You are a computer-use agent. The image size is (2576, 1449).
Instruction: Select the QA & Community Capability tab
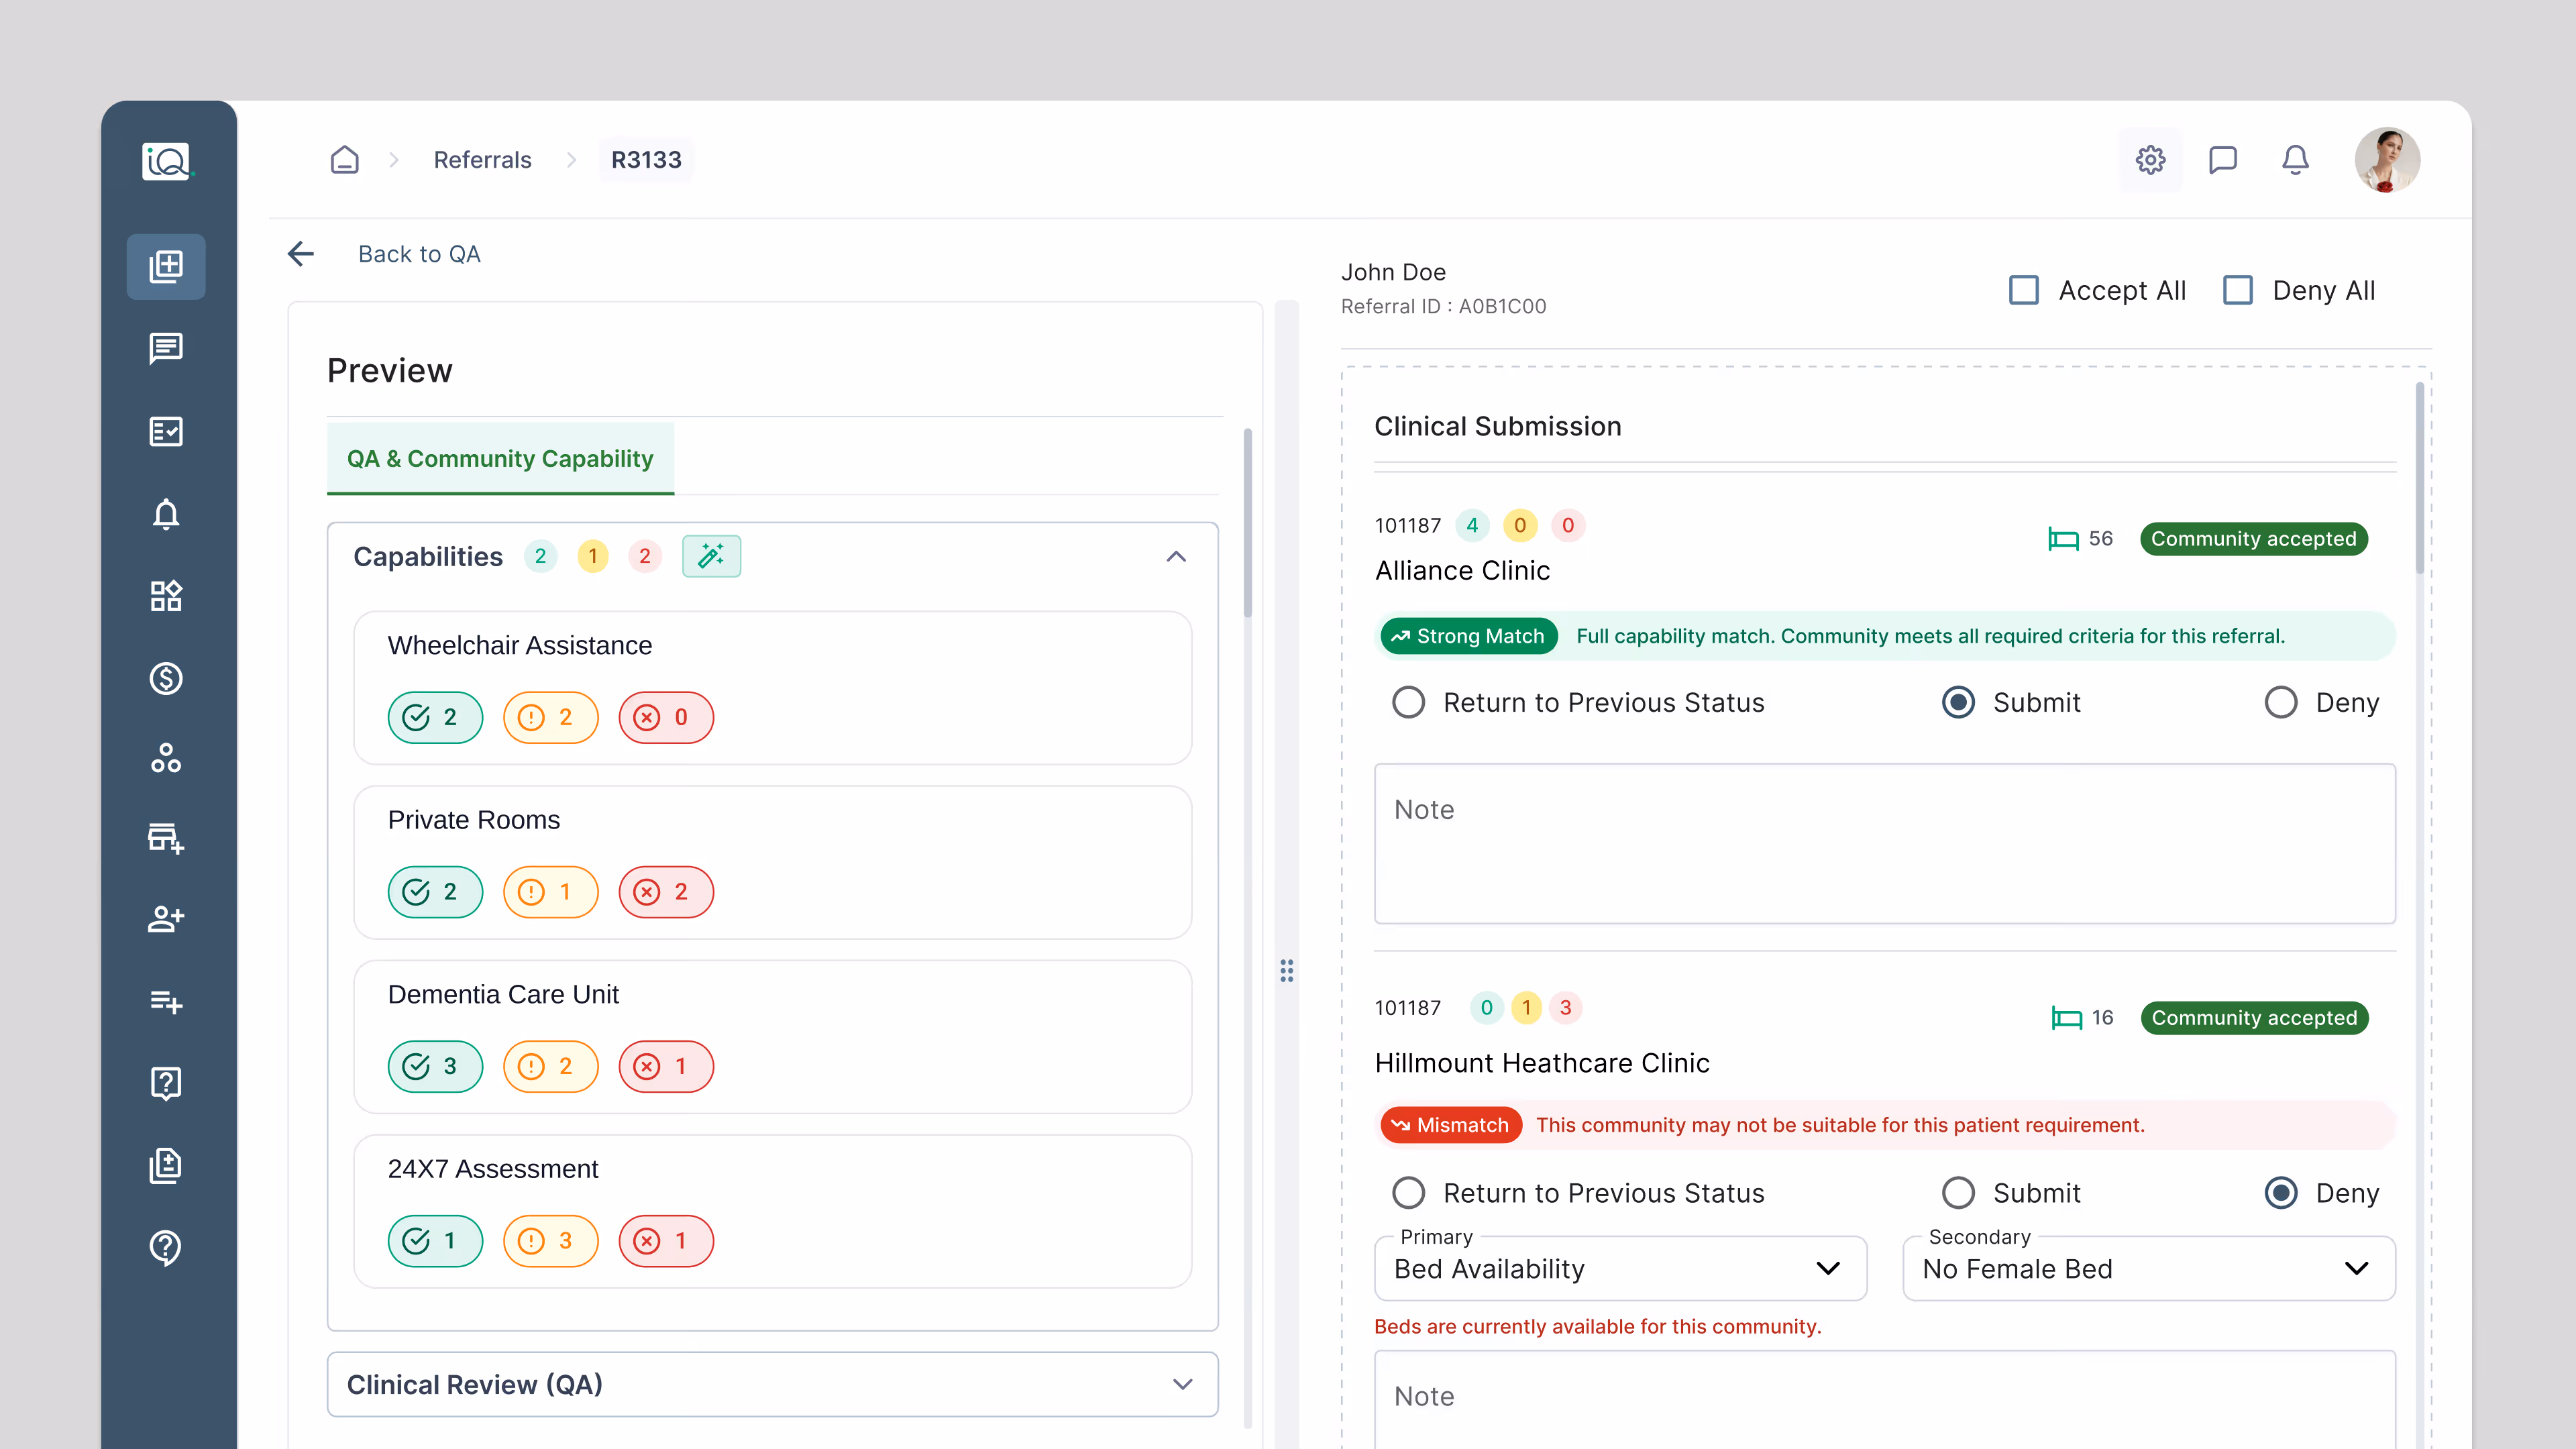[x=500, y=459]
